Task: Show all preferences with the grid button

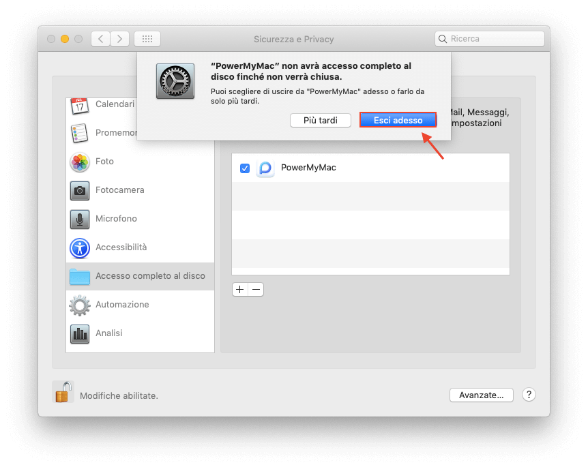Action: [x=147, y=39]
